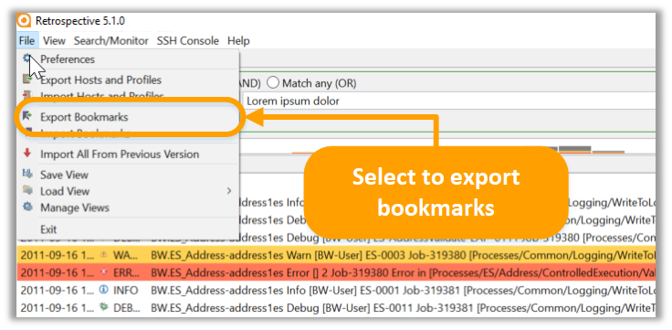This screenshot has width=672, height=330.
Task: Click the Lorem ipsum dolor search field
Action: pyautogui.click(x=449, y=101)
